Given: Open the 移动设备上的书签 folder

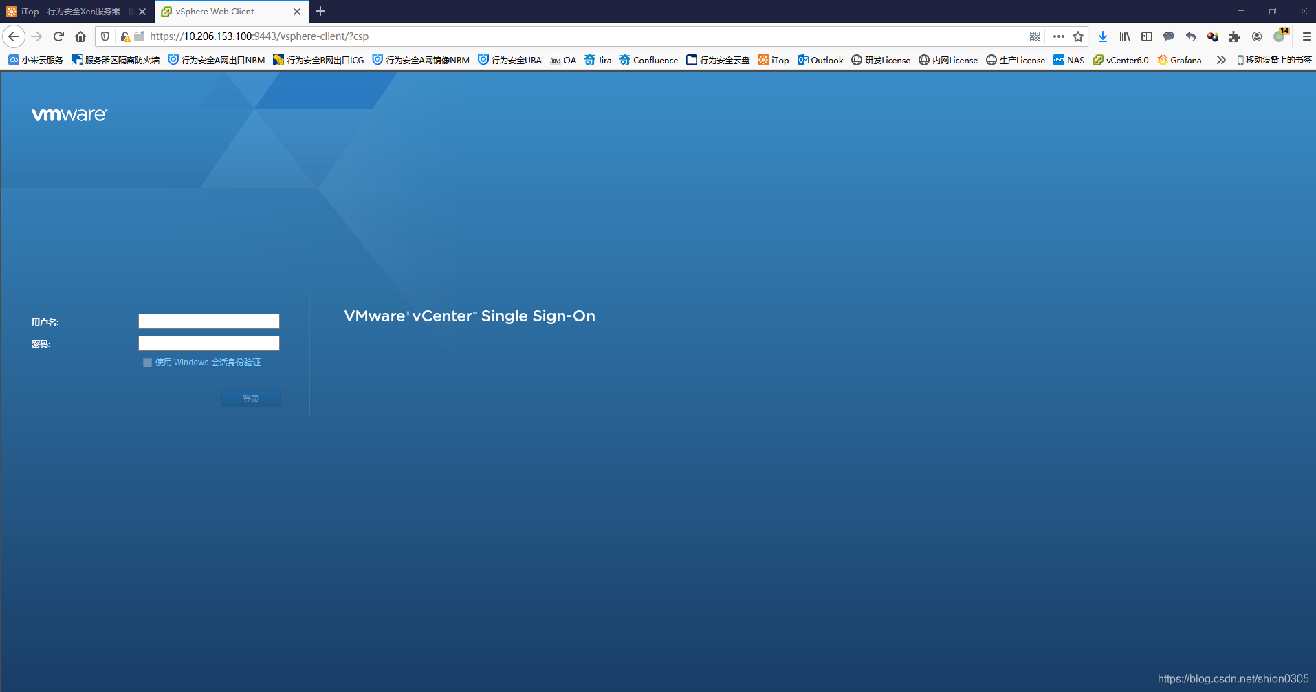Looking at the screenshot, I should (1274, 60).
